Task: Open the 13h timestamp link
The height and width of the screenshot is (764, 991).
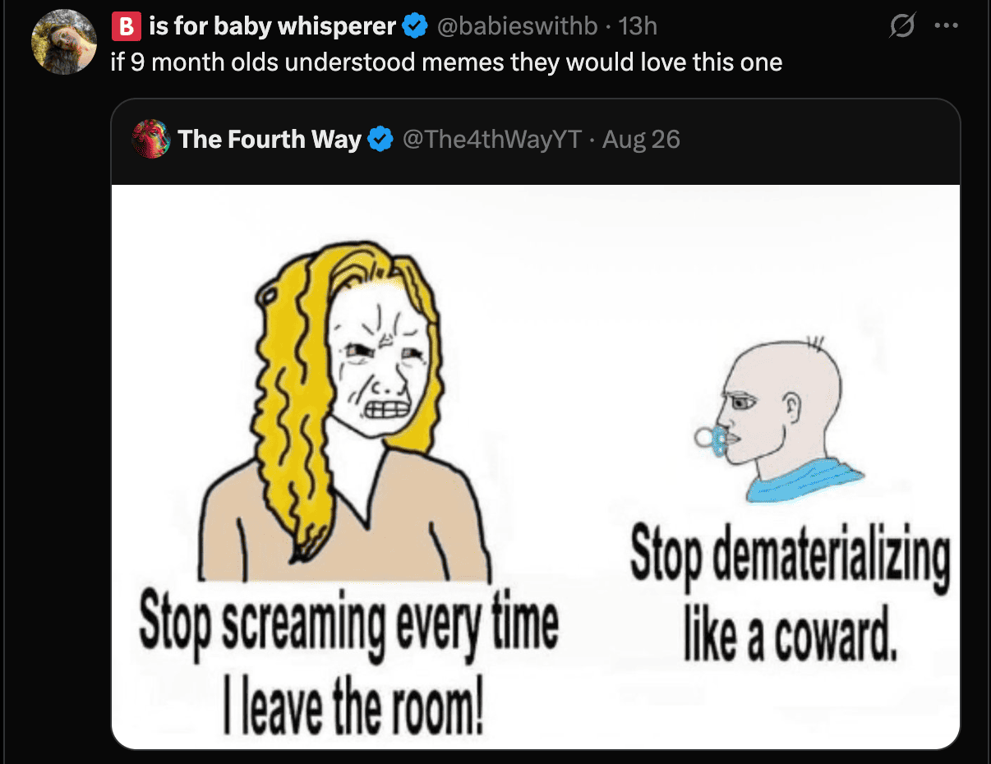Action: [638, 27]
